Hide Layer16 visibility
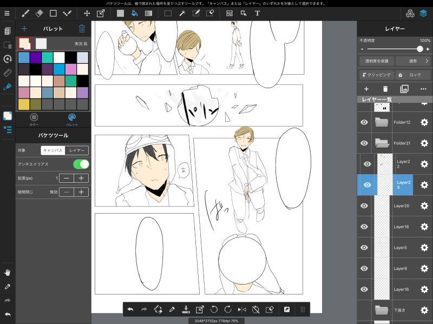 point(364,289)
